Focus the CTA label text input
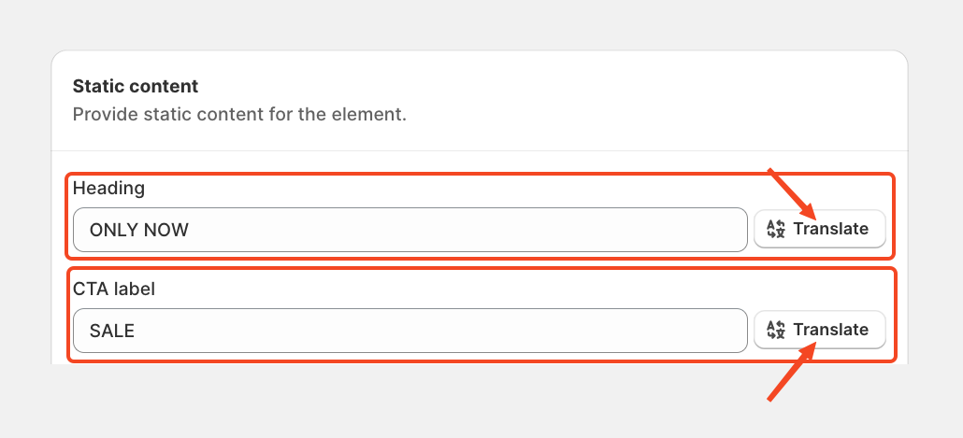Image resolution: width=963 pixels, height=438 pixels. 410,331
